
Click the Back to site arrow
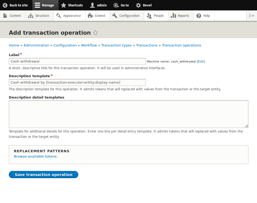pos(5,5)
